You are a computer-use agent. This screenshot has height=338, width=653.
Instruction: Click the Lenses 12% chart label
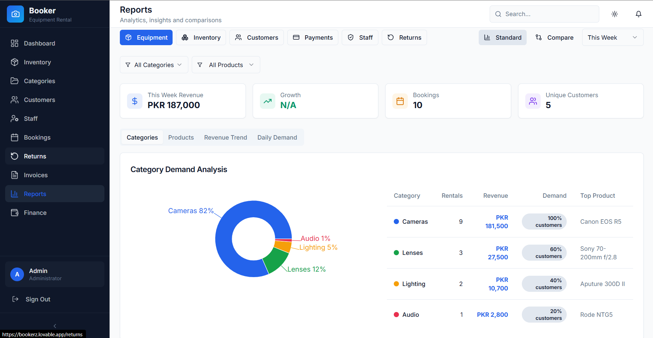click(x=306, y=269)
